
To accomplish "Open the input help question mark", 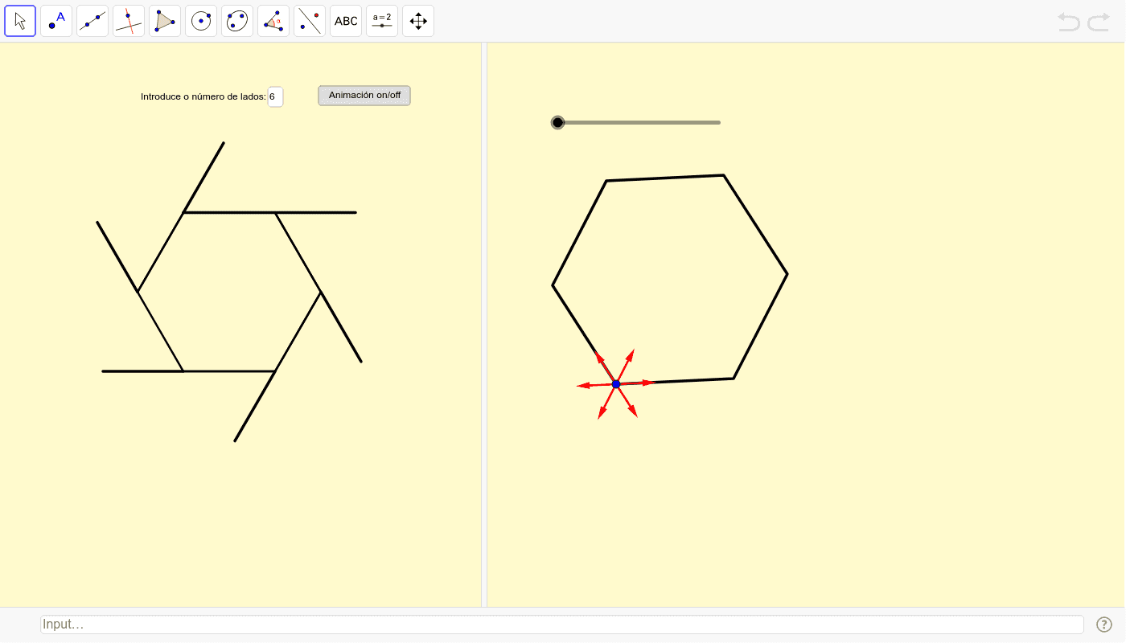I will pyautogui.click(x=1104, y=625).
